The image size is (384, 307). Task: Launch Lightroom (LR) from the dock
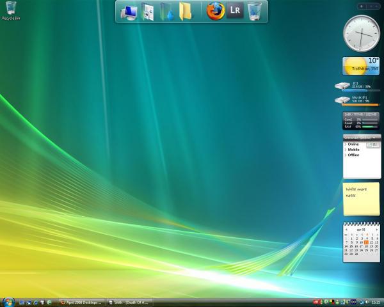pos(235,10)
